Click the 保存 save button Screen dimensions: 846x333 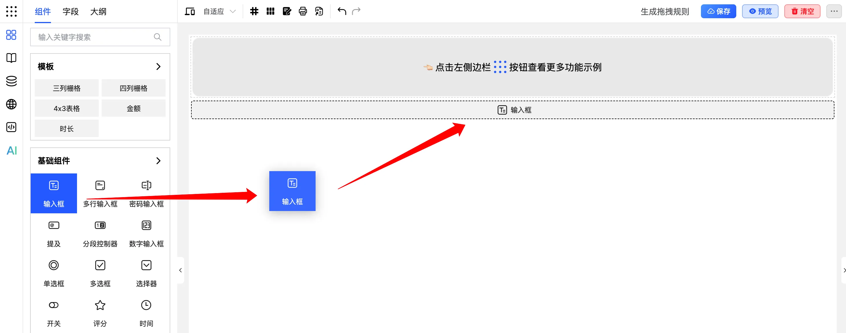point(718,12)
